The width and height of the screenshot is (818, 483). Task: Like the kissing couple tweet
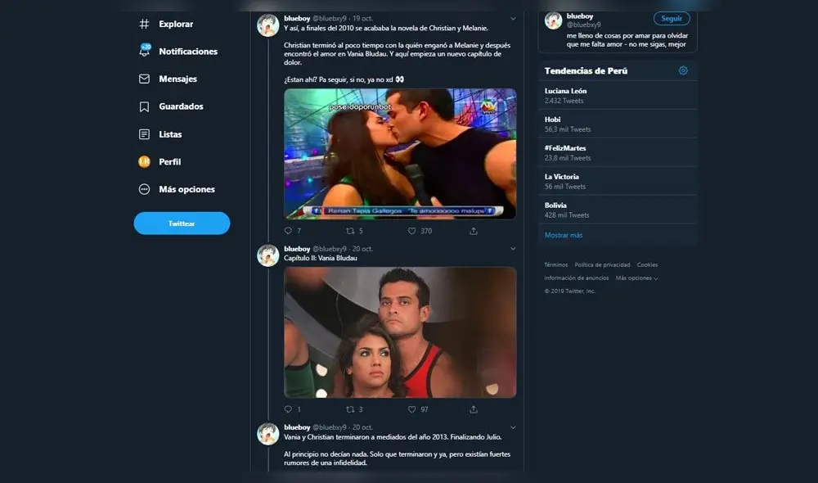coord(411,230)
